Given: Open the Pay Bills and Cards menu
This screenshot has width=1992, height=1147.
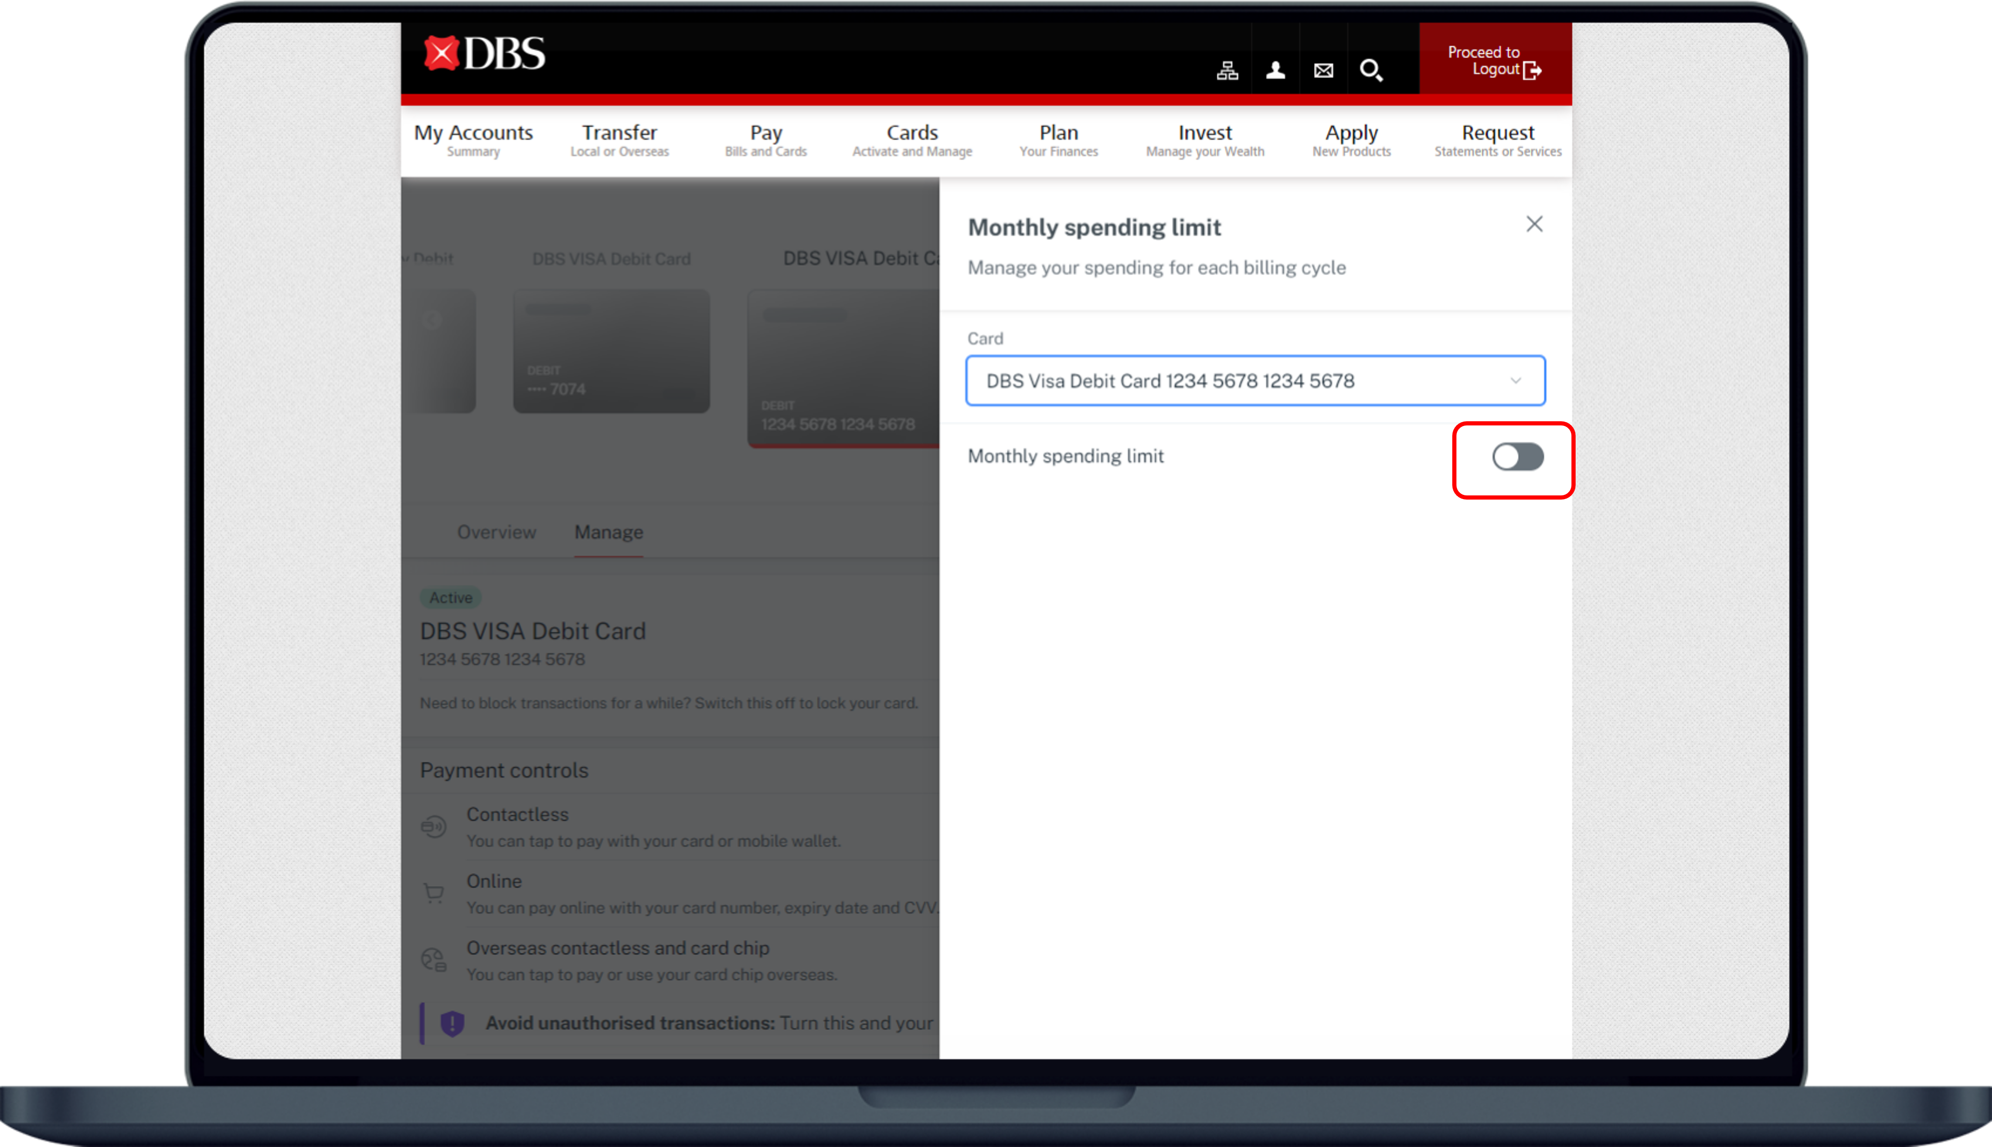Looking at the screenshot, I should [765, 140].
